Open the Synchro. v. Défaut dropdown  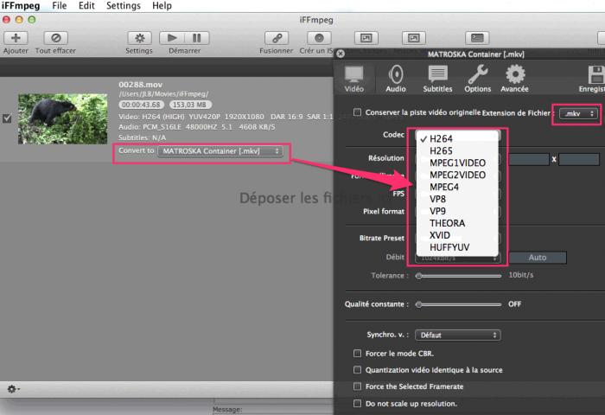click(x=458, y=335)
